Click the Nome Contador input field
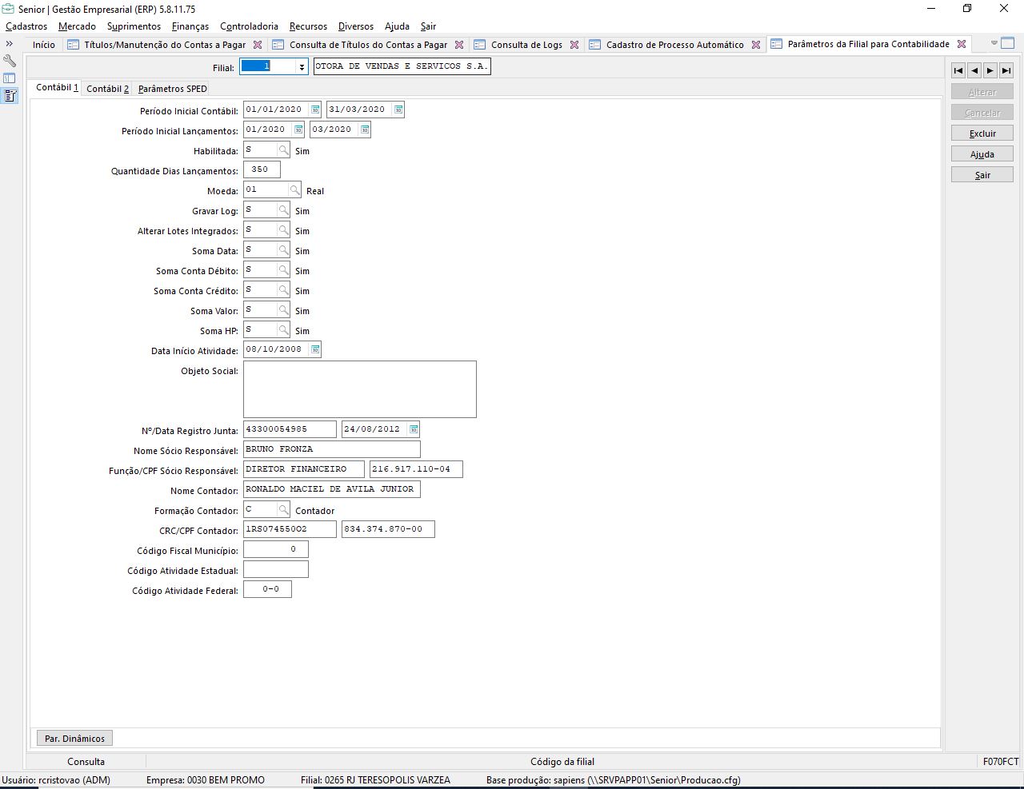Screen dimensions: 1024x789 pyautogui.click(x=331, y=489)
